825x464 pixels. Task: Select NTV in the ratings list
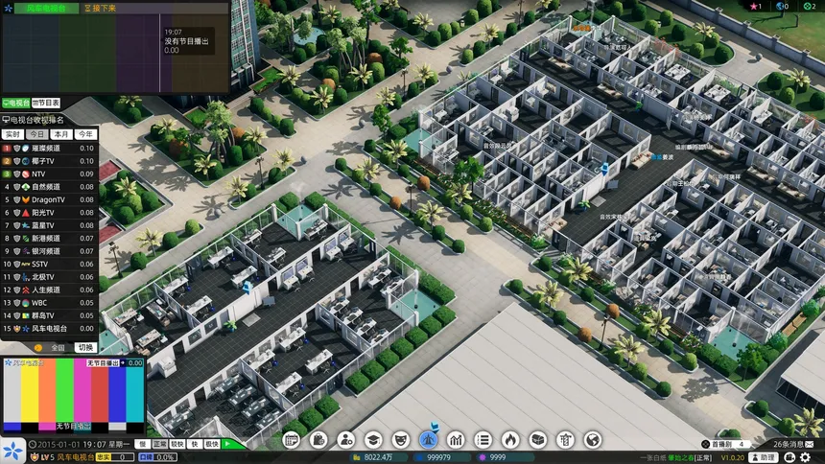pos(49,174)
